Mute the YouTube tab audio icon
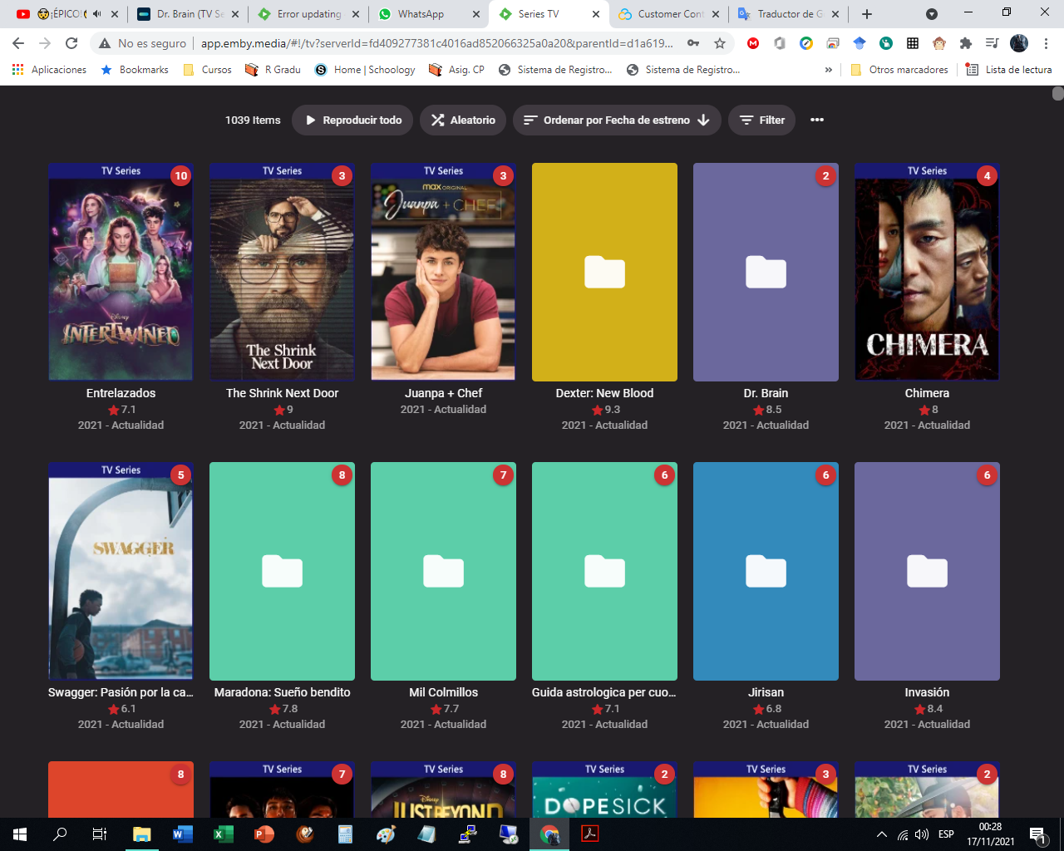This screenshot has height=851, width=1064. coord(97,14)
